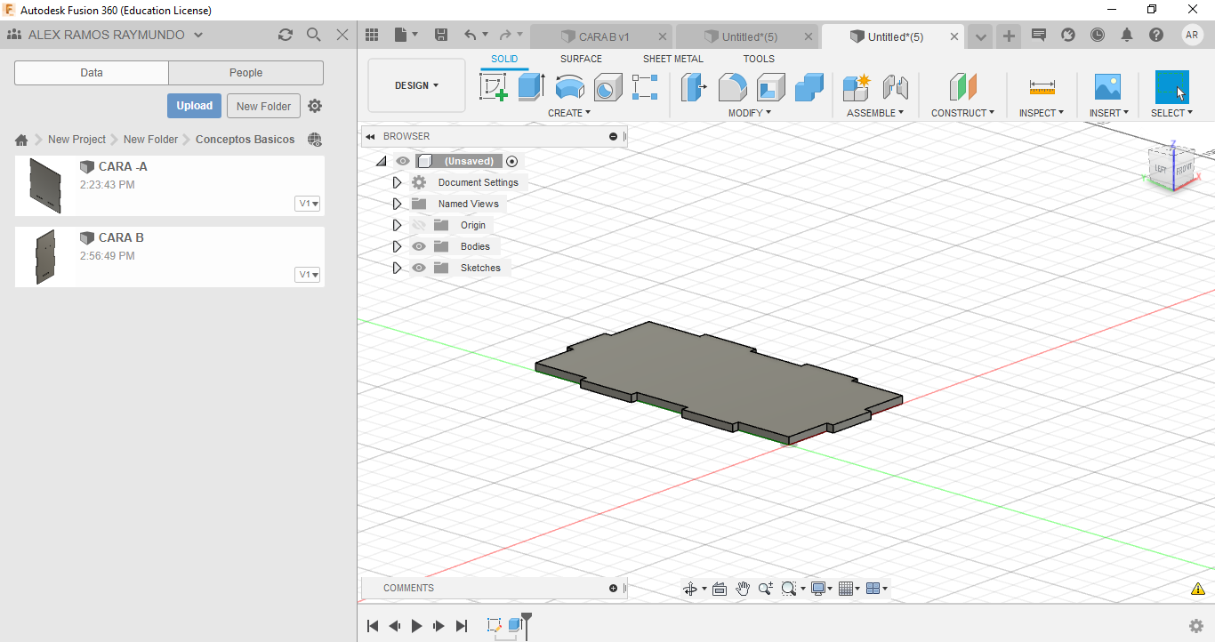Select the Shell tool
Image resolution: width=1215 pixels, height=642 pixels.
[771, 87]
